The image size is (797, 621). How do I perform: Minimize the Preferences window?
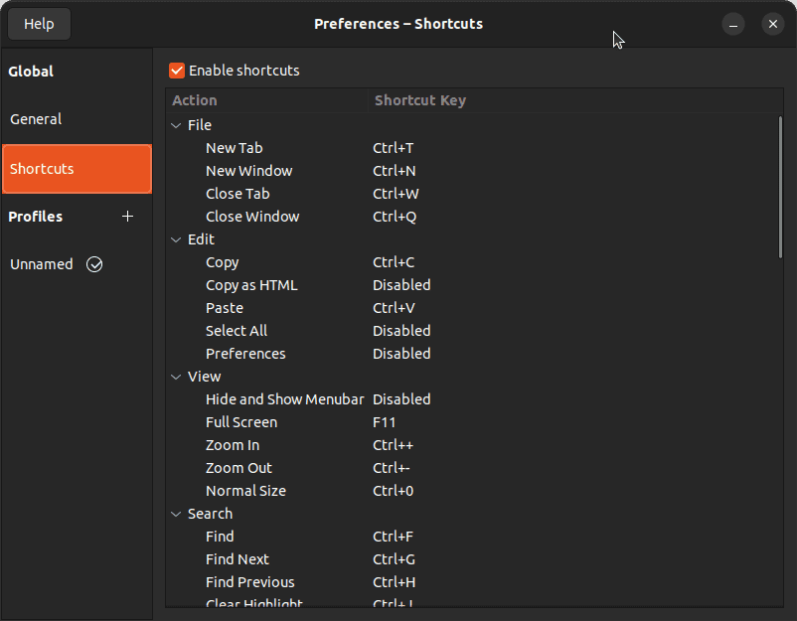733,24
